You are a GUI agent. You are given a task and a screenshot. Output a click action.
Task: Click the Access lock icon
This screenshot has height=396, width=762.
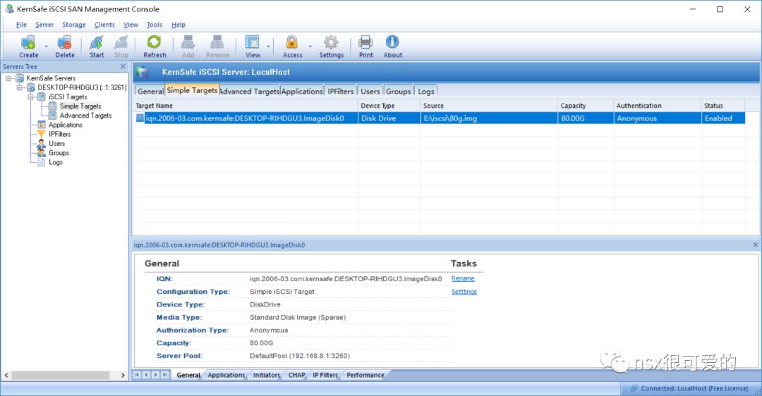292,43
